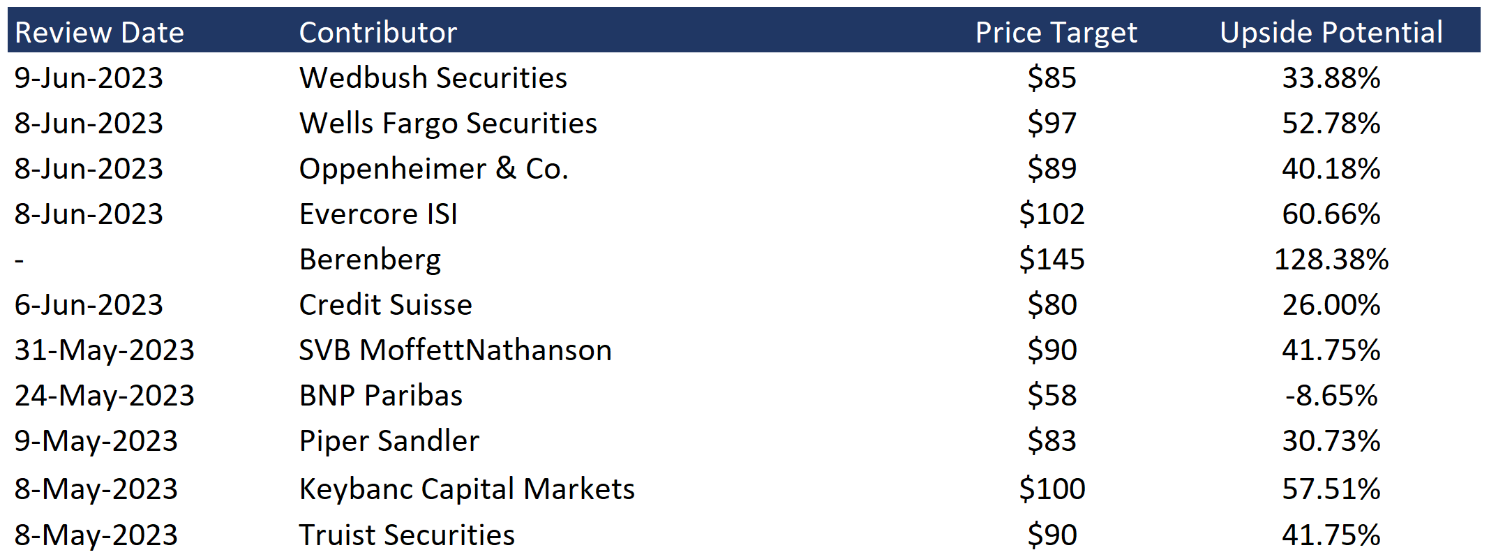This screenshot has height=557, width=1489.
Task: Click the Credit Suisse contributor cell
Action: pos(386,305)
